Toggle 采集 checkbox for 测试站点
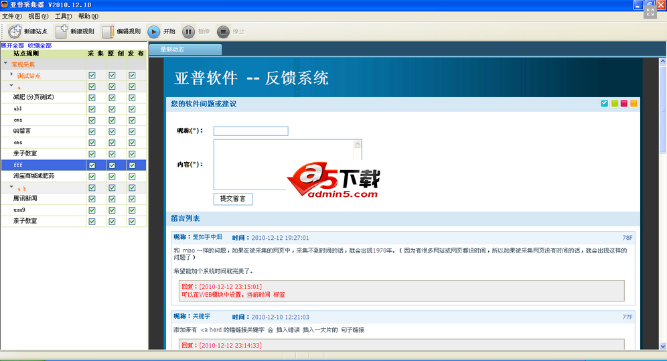This screenshot has width=667, height=361. (92, 75)
